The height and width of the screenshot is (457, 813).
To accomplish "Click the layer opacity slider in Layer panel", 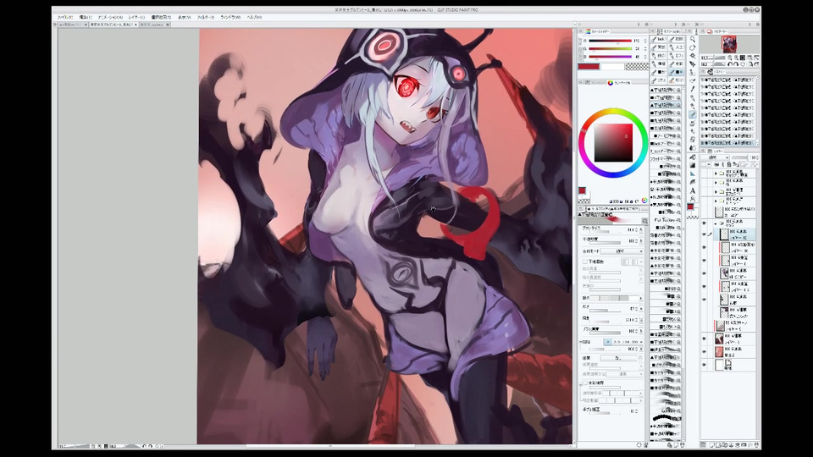I will [740, 157].
